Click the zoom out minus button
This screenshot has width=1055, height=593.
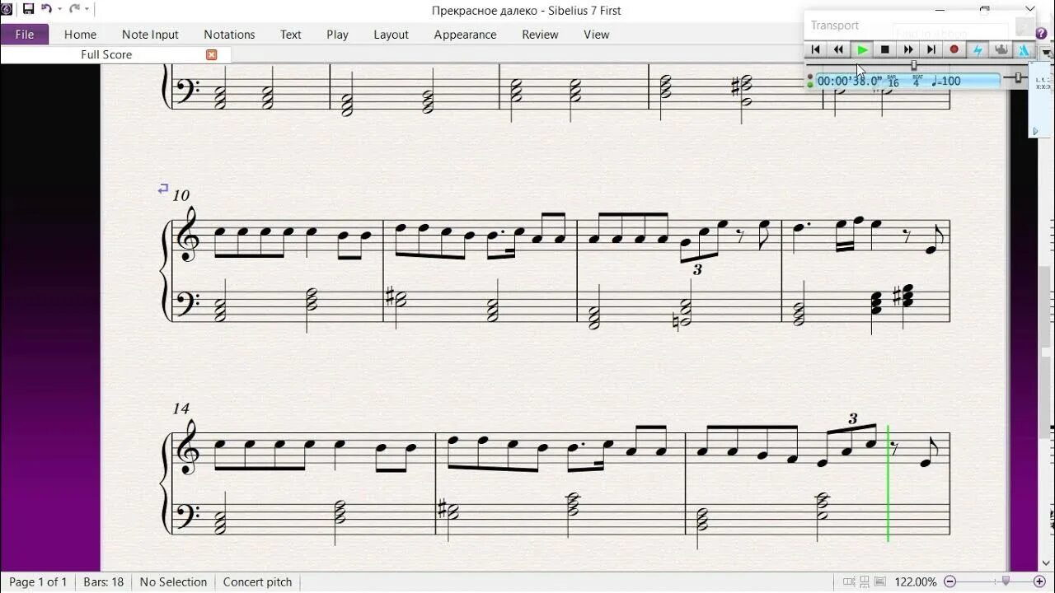click(949, 582)
